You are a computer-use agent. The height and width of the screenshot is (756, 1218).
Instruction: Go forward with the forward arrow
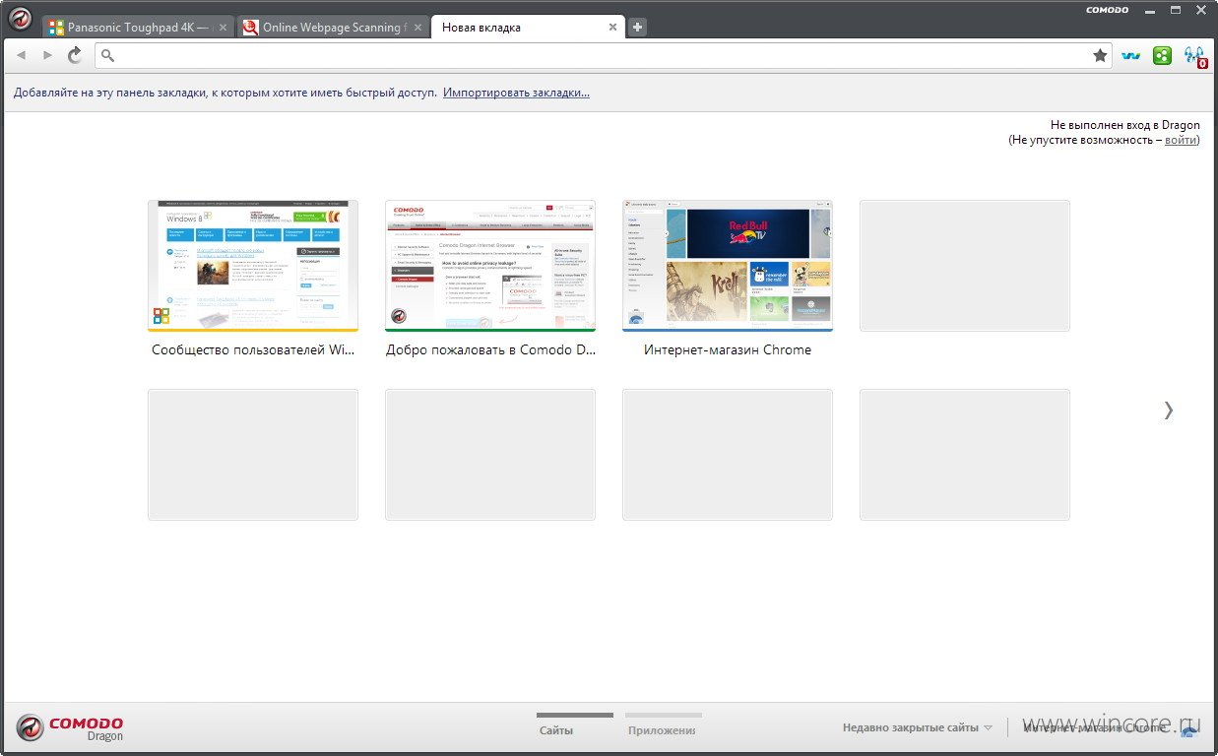tap(47, 55)
